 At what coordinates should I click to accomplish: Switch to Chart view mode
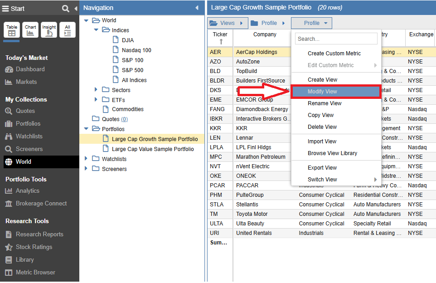click(x=30, y=30)
